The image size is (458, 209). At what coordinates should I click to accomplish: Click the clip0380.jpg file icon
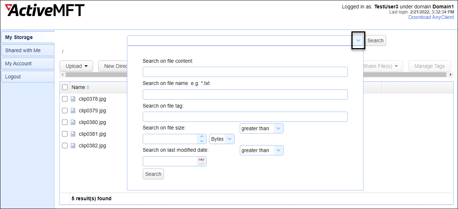pyautogui.click(x=73, y=122)
